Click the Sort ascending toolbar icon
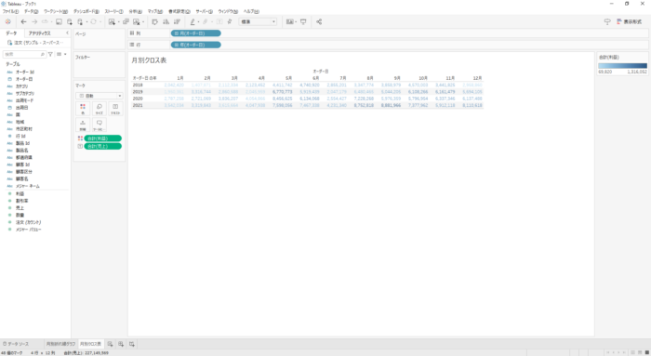 [x=166, y=21]
